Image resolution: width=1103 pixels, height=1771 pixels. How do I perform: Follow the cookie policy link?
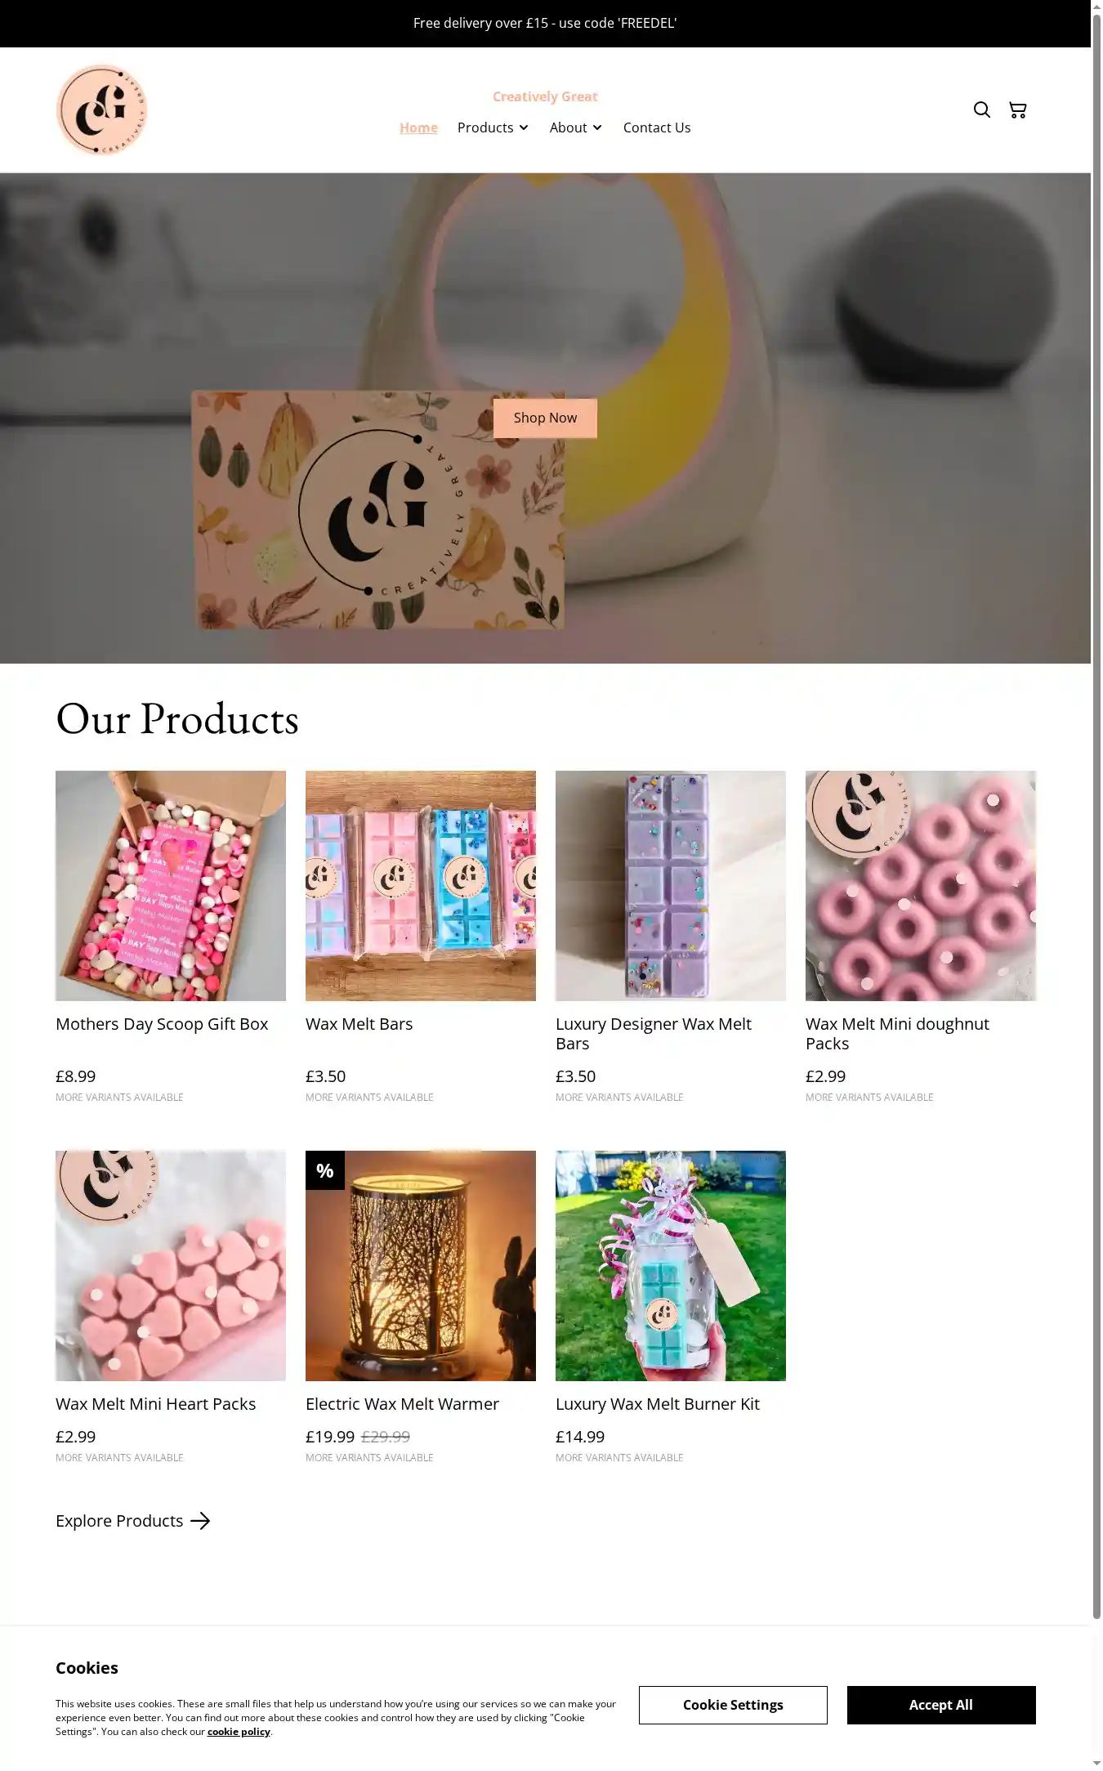[239, 1731]
